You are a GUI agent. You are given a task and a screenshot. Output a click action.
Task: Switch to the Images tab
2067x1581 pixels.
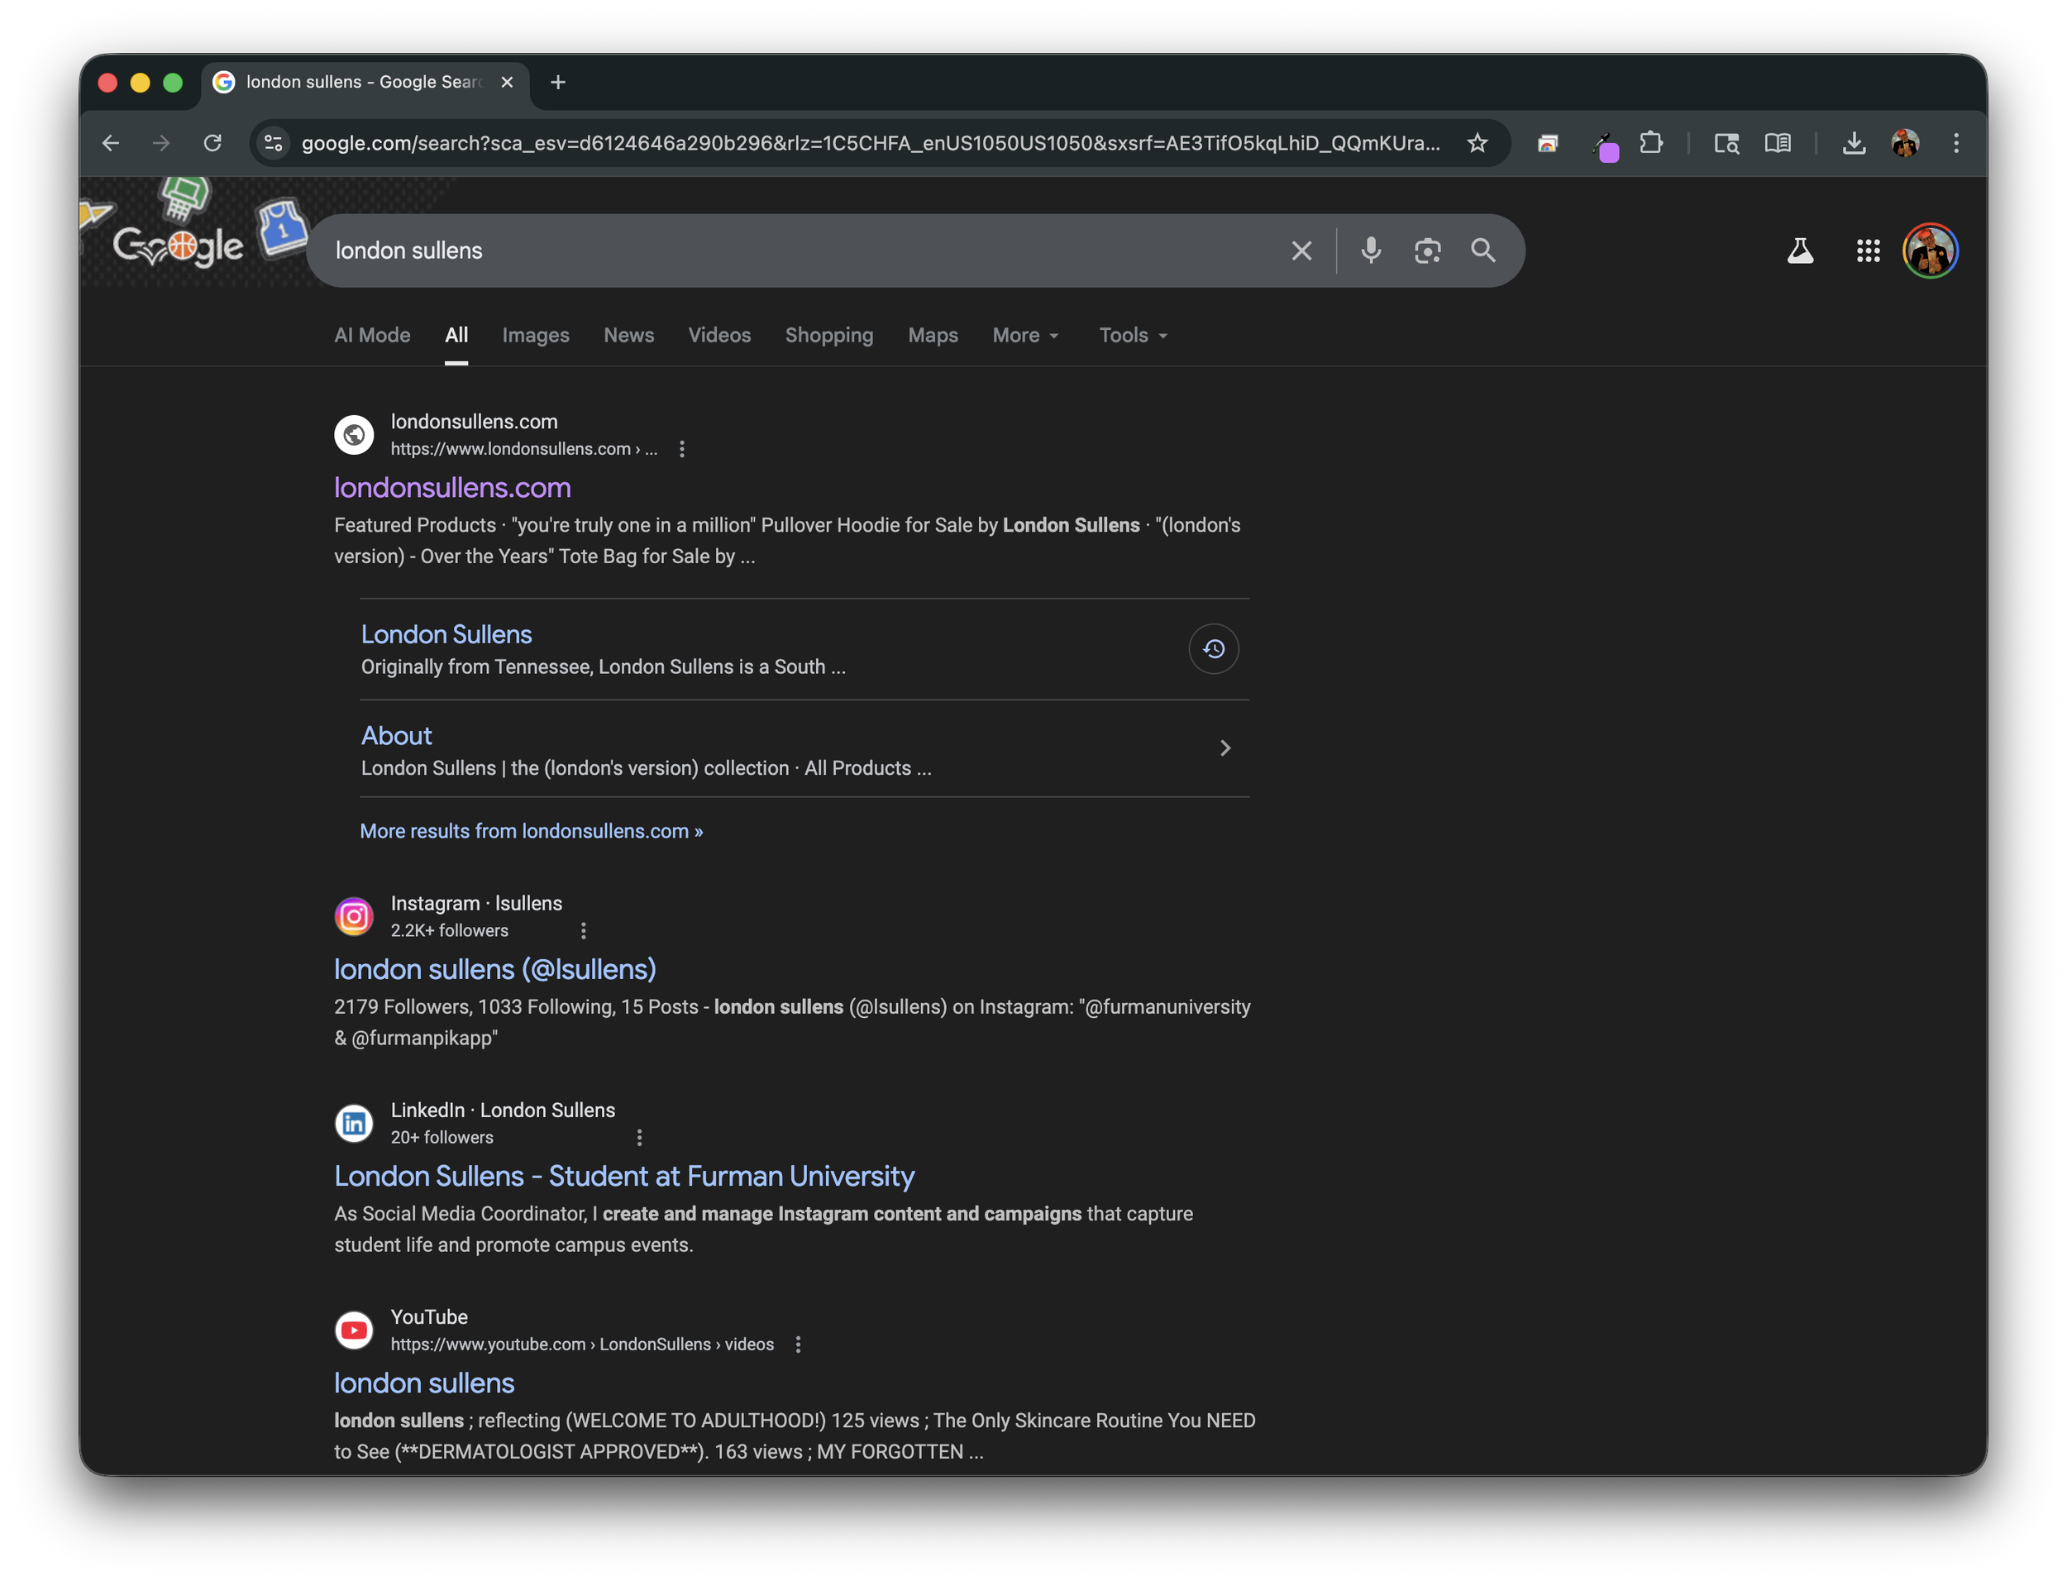pos(535,335)
